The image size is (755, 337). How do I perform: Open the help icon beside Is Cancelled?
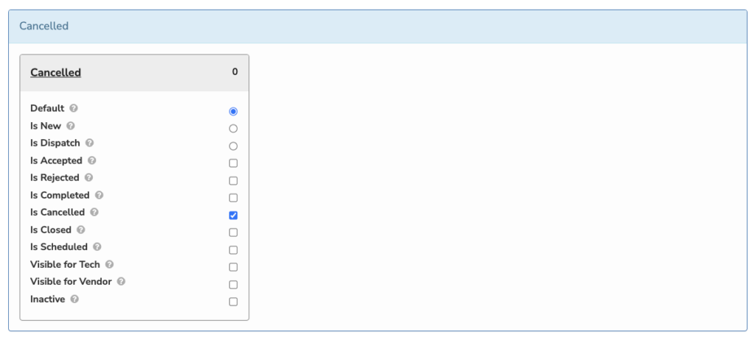94,212
